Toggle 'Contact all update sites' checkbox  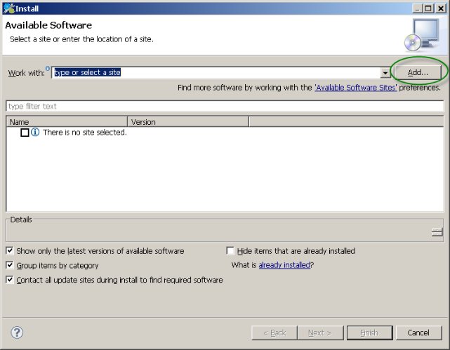click(x=10, y=279)
